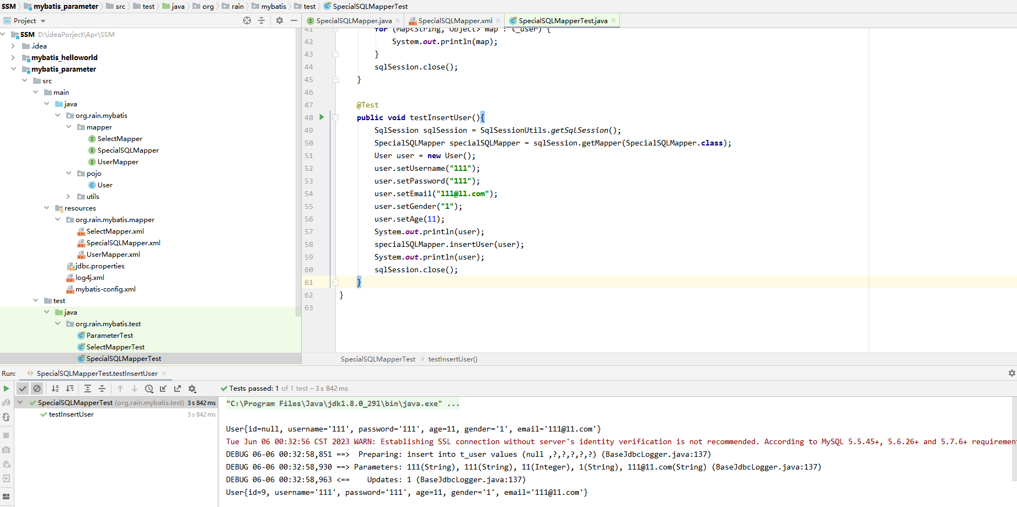Open test history clock icon

[x=149, y=389]
